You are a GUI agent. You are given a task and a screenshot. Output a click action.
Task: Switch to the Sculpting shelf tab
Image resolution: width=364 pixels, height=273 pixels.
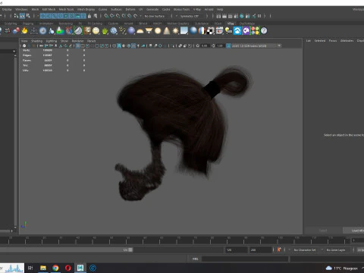11,24
